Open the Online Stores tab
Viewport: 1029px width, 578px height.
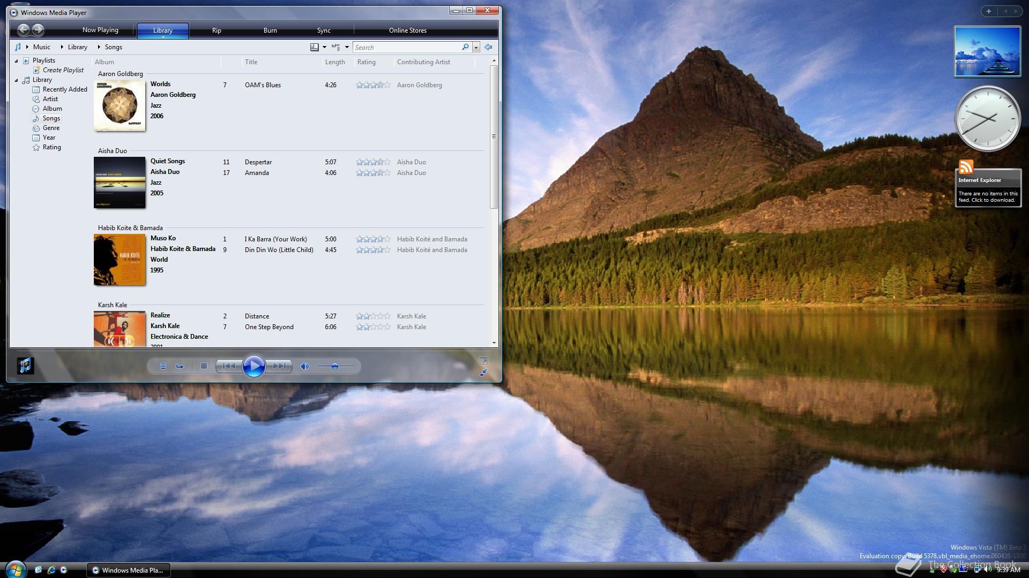(407, 31)
